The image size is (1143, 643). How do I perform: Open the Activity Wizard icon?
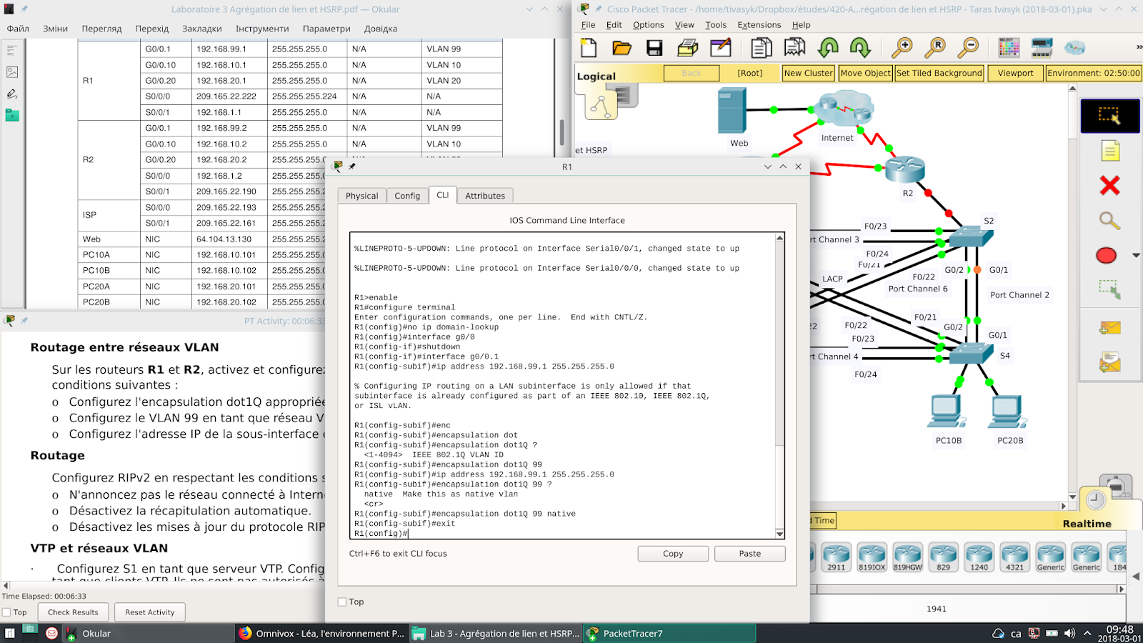(721, 48)
